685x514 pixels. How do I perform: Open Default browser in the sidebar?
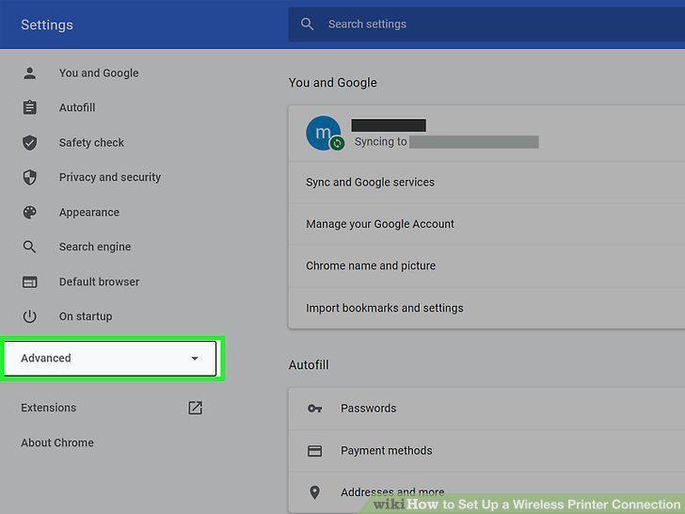point(99,281)
